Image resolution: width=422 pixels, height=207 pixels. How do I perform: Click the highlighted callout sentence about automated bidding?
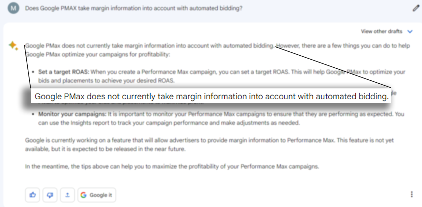211,97
